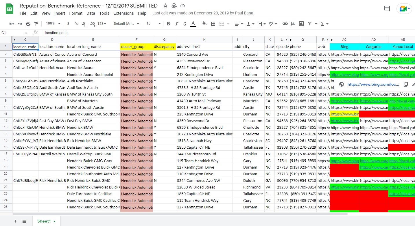Format selection as percent
Image resolution: width=415 pixels, height=226 pixels.
(76, 24)
